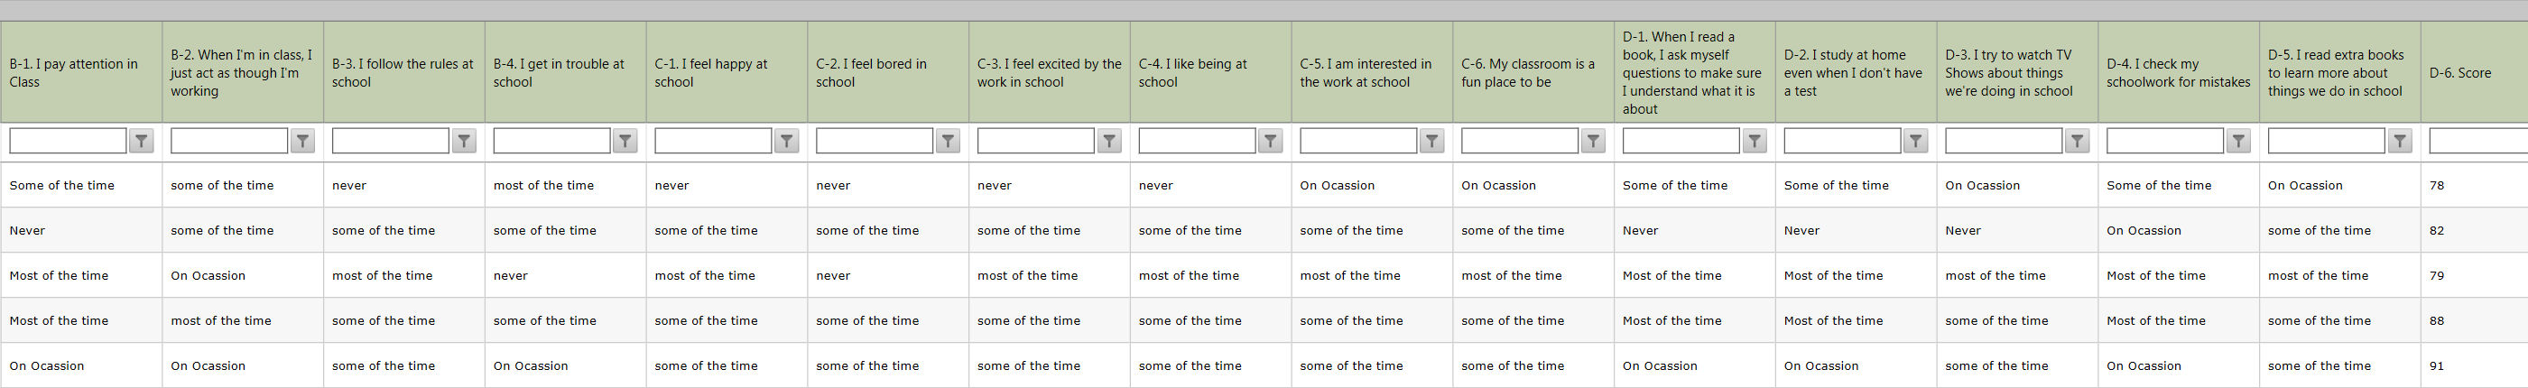Click filter icon for B-2 column

[x=303, y=142]
